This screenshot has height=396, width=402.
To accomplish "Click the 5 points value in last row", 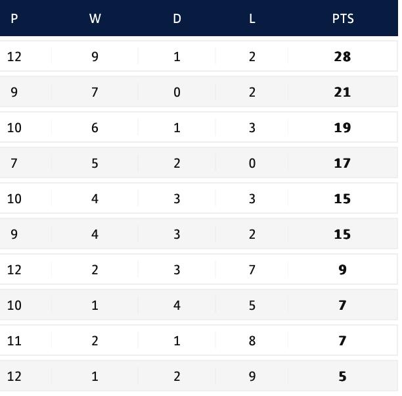I will click(x=342, y=376).
